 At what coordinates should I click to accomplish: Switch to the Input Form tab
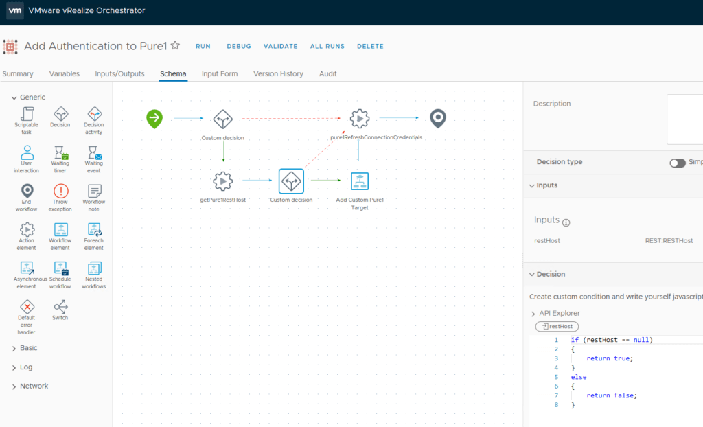[220, 73]
